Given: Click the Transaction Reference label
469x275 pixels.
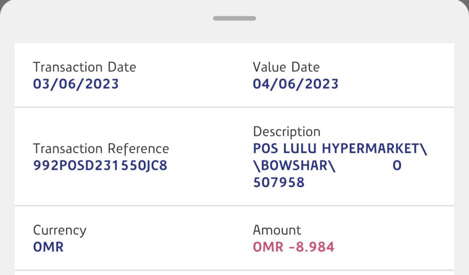Looking at the screenshot, I should (101, 149).
